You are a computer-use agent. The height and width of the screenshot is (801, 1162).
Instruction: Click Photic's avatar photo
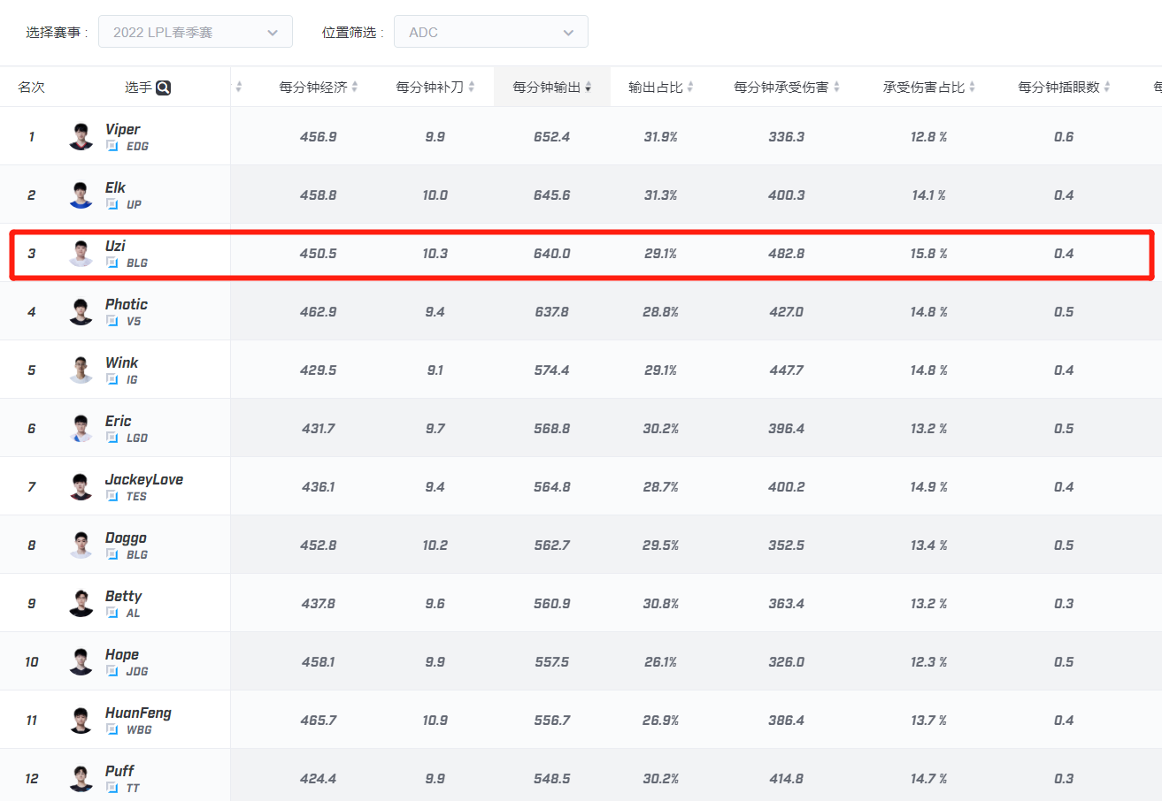tap(81, 311)
